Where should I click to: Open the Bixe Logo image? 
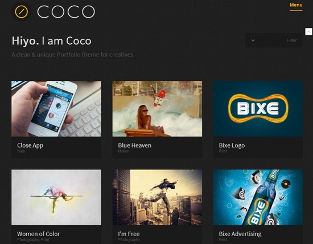(258, 109)
